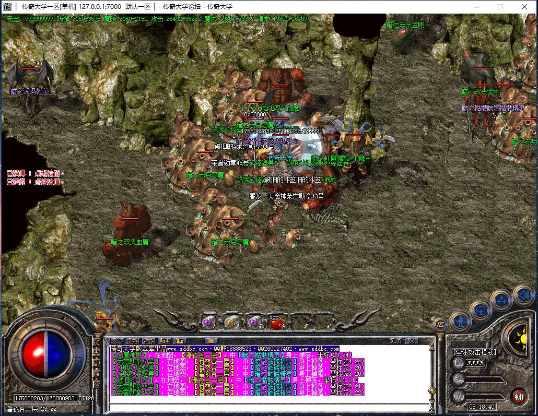Image resolution: width=538 pixels, height=416 pixels.
Task: Click the blue MP orb half
Action: [x=59, y=355]
